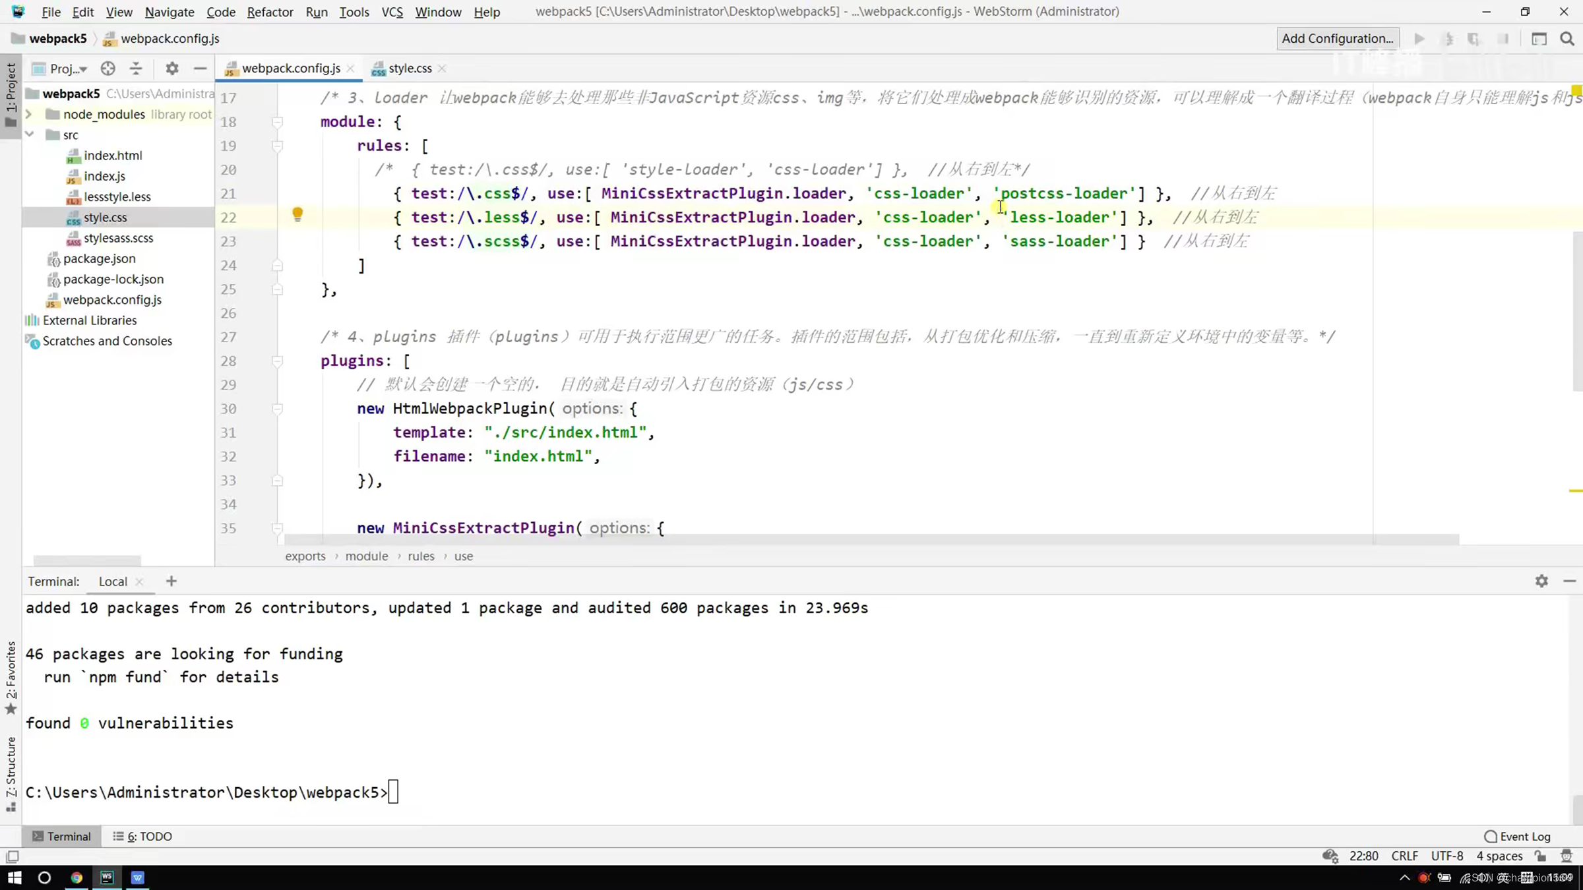Image resolution: width=1583 pixels, height=890 pixels.
Task: Select package.json in project tree
Action: 99,258
